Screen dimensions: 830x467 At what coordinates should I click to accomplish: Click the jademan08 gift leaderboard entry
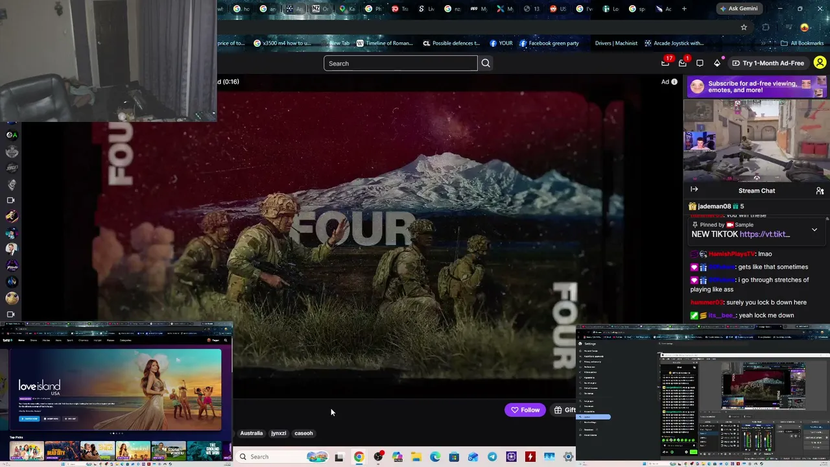click(x=717, y=206)
